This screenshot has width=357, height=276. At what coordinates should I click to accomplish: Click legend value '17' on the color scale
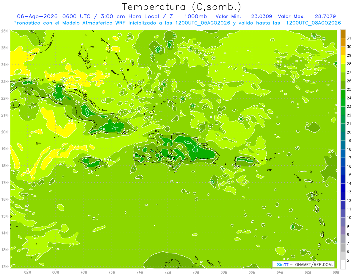click(349, 158)
